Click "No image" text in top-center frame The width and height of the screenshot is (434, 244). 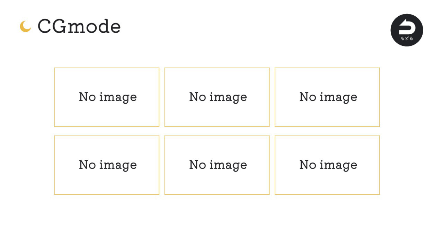pyautogui.click(x=218, y=97)
